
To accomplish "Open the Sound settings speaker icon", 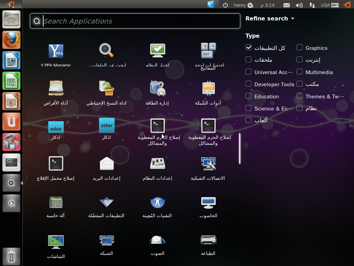I will pos(158,240).
